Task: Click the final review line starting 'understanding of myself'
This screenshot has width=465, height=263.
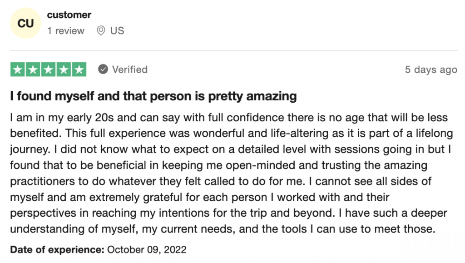Action: pyautogui.click(x=223, y=229)
